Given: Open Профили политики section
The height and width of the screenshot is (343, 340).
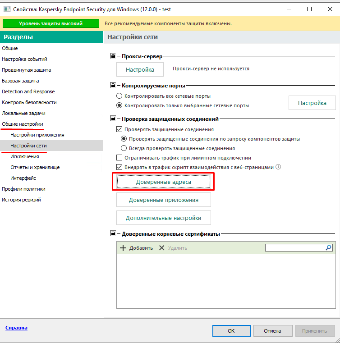Looking at the screenshot, I should click(x=23, y=189).
